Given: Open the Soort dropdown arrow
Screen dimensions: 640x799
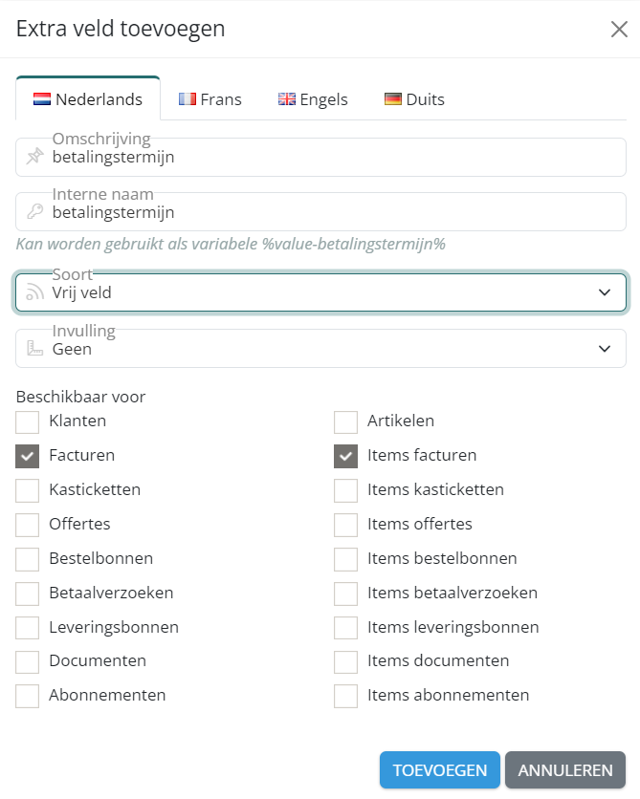Looking at the screenshot, I should point(605,292).
